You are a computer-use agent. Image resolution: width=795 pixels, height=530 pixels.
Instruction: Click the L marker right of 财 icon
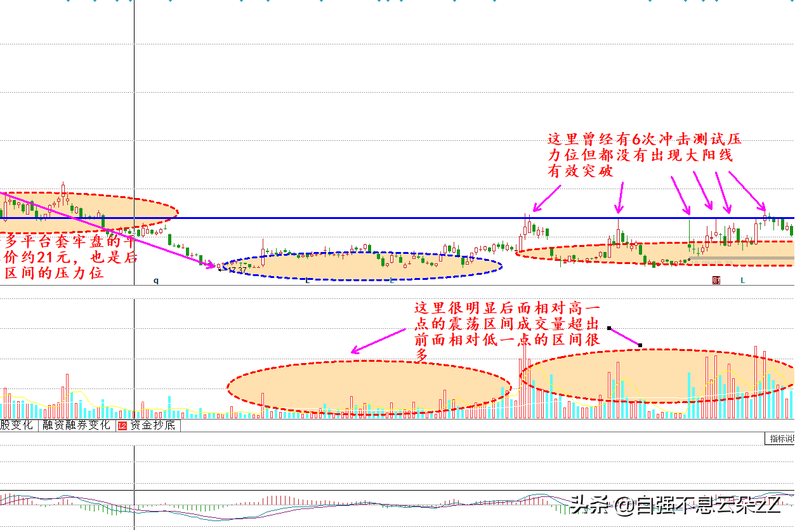coord(742,281)
